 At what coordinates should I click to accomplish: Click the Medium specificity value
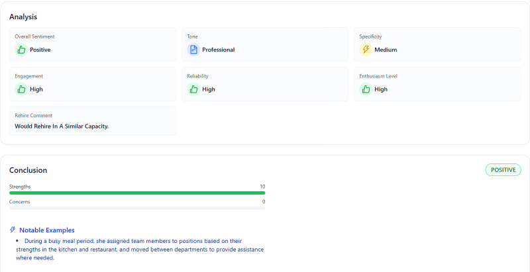point(386,50)
